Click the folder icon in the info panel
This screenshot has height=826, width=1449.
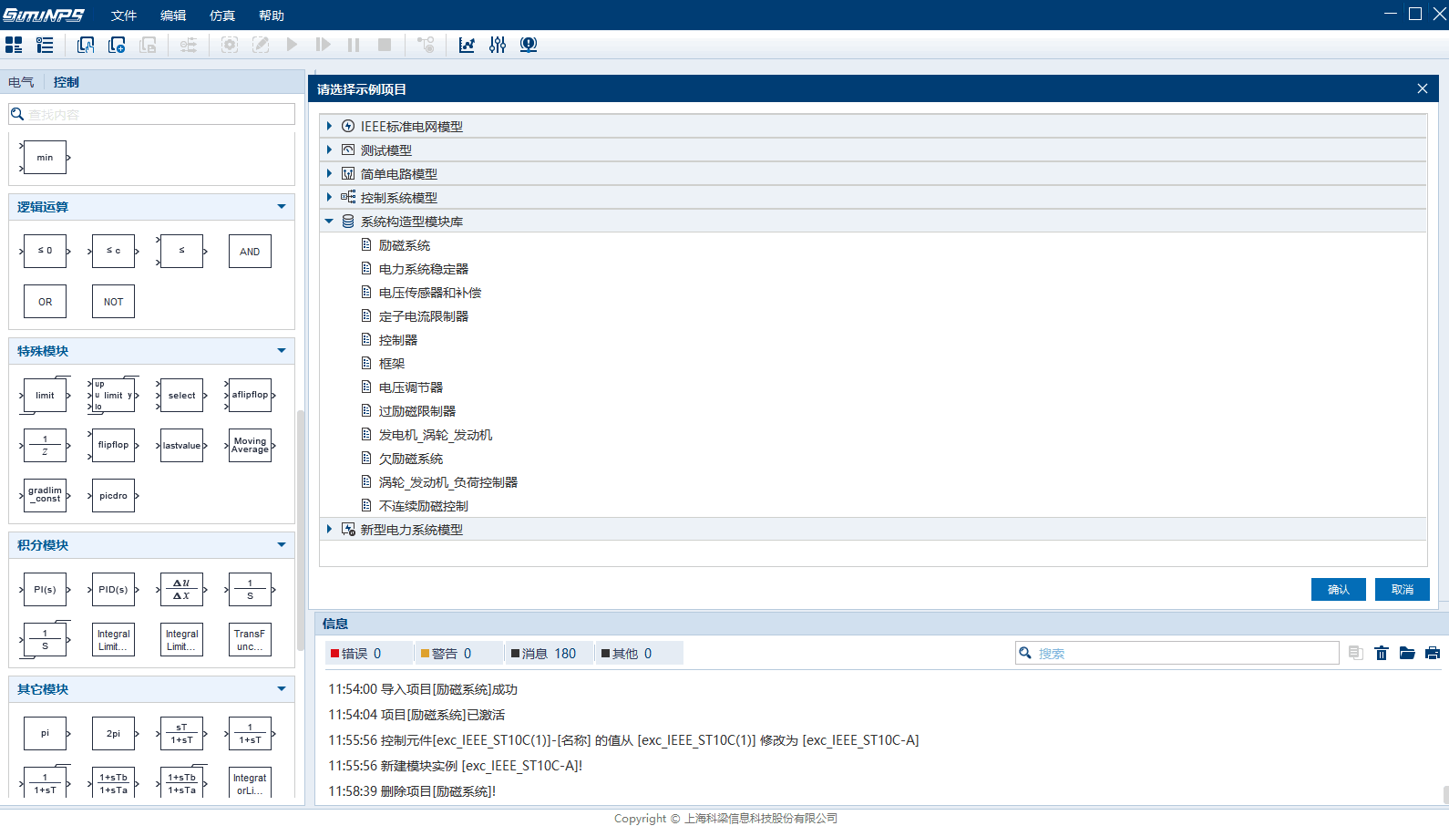pyautogui.click(x=1407, y=653)
